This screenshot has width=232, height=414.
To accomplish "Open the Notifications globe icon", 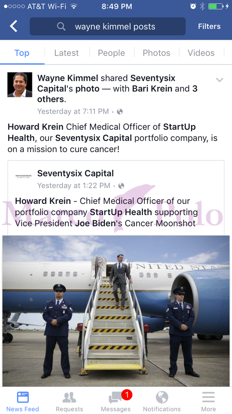I will (x=162, y=397).
